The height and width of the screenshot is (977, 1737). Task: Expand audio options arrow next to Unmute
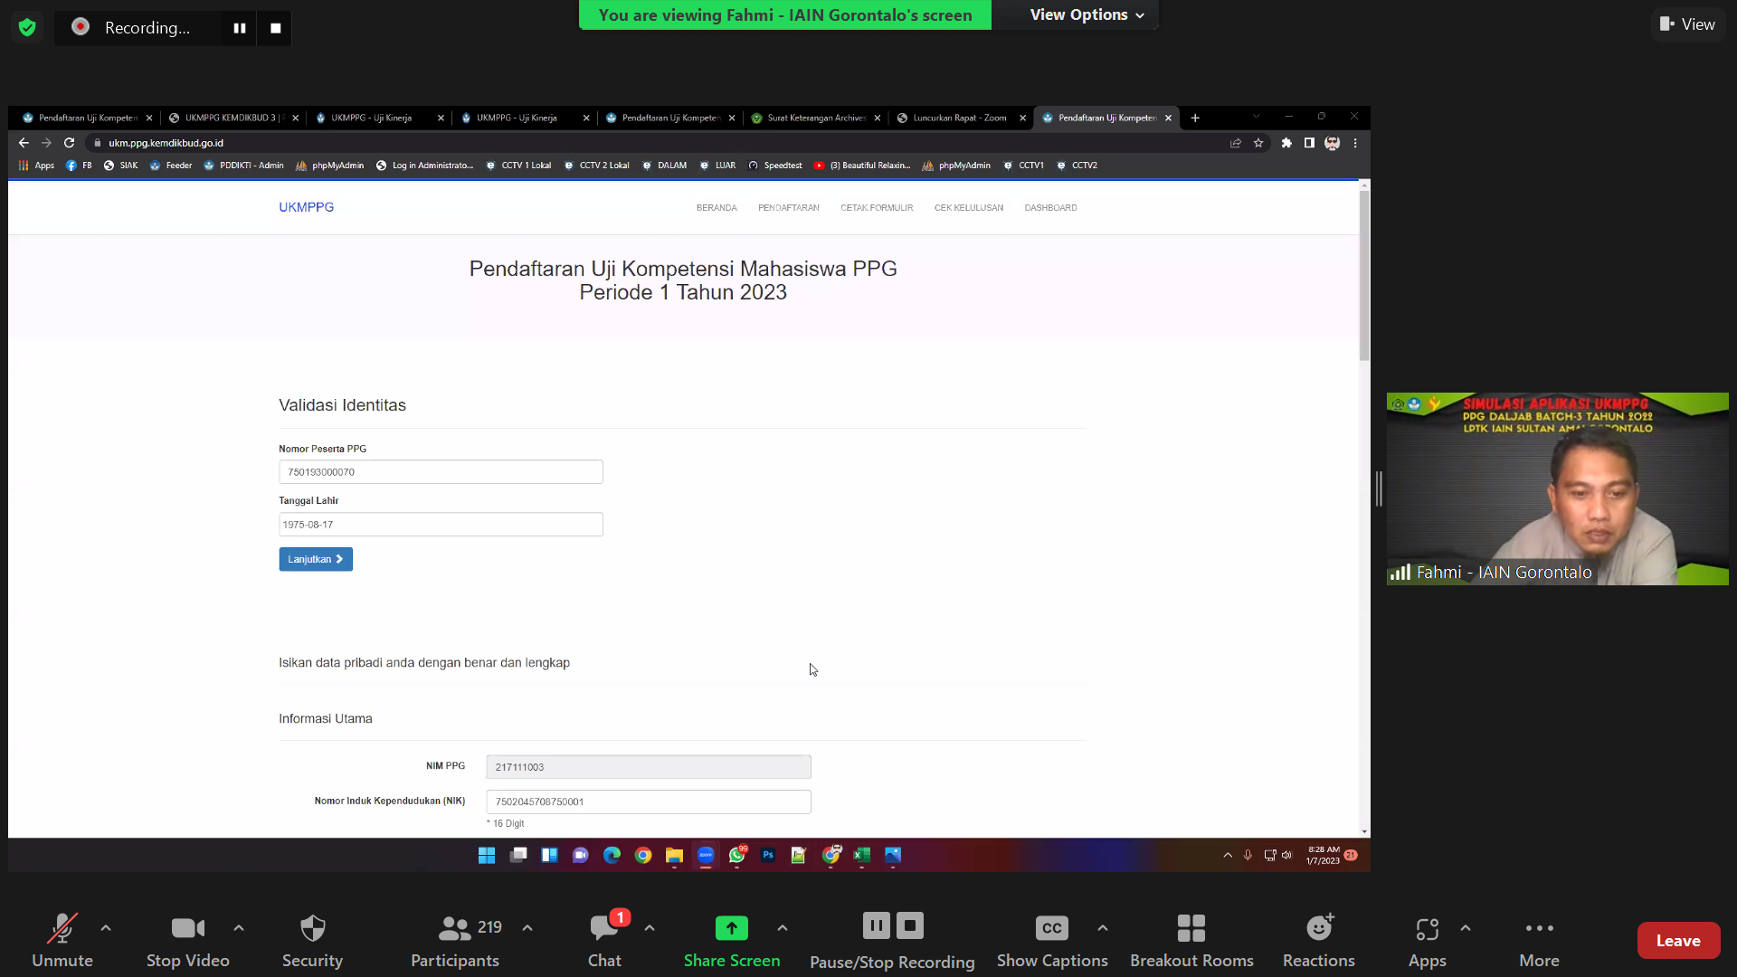pos(106,928)
